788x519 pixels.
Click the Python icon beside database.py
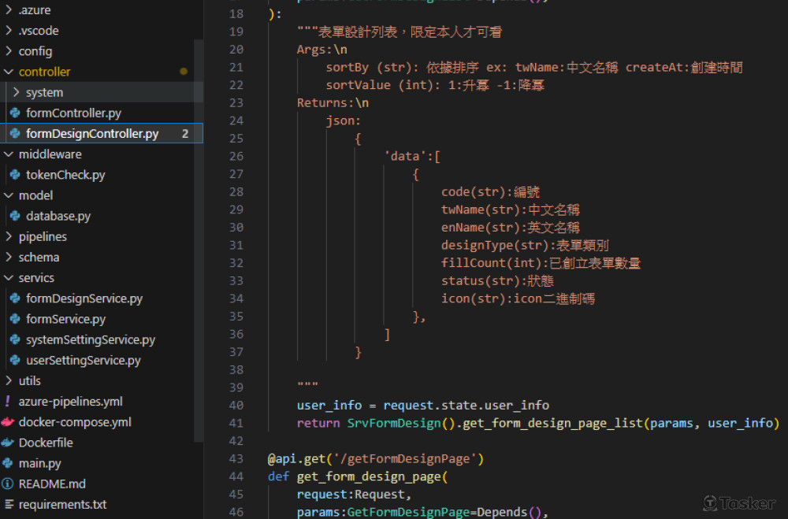click(x=15, y=216)
